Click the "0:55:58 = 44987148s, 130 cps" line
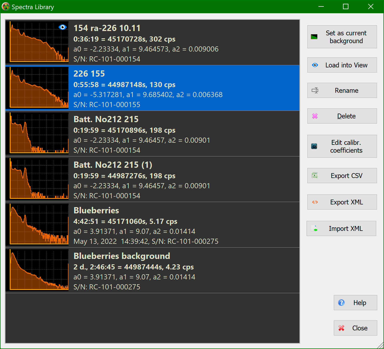384x349 pixels. [x=124, y=85]
